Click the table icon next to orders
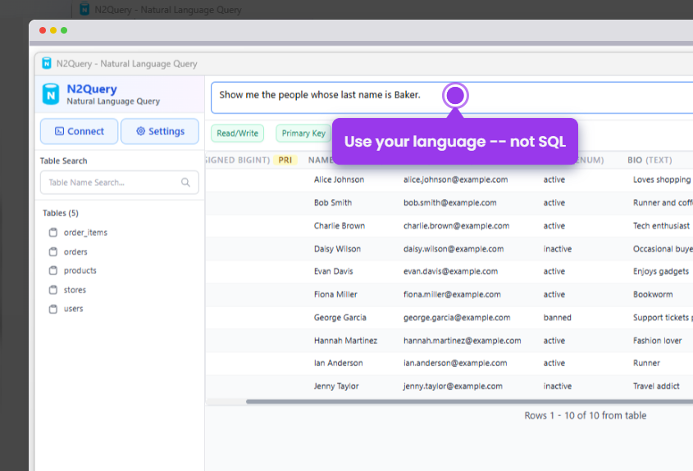The image size is (693, 471). click(x=53, y=251)
